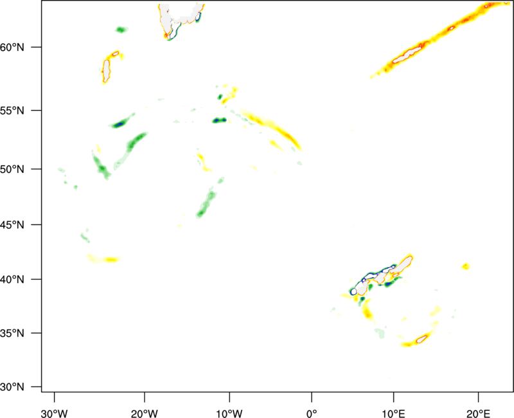Click the 40°N latitude label
Image resolution: width=514 pixels, height=418 pixels.
tap(12, 280)
